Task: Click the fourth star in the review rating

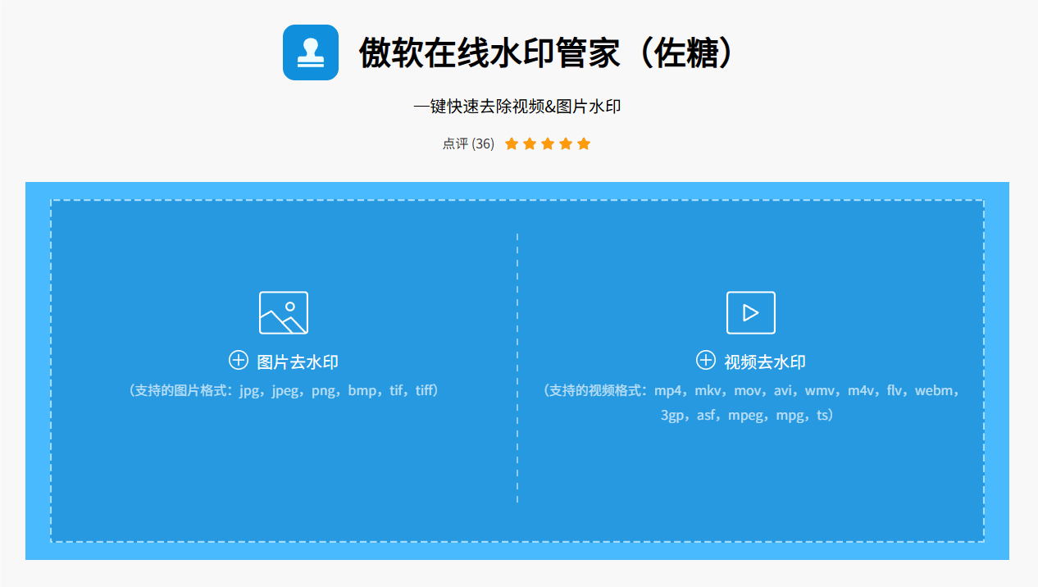Action: [566, 143]
